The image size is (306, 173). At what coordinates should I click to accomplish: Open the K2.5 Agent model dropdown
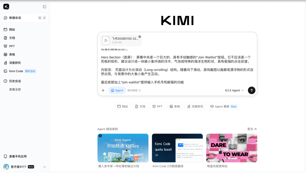[x=234, y=90]
